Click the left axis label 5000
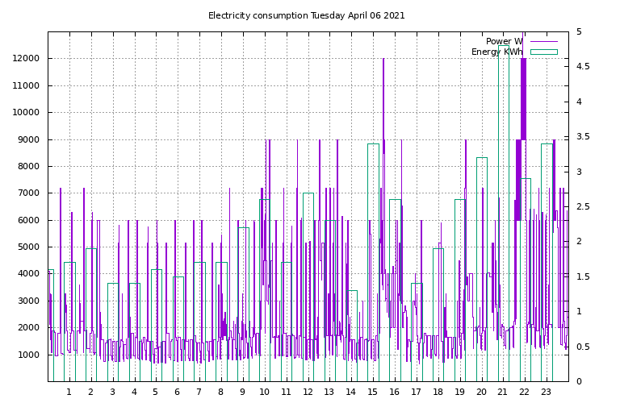 tap(28, 247)
